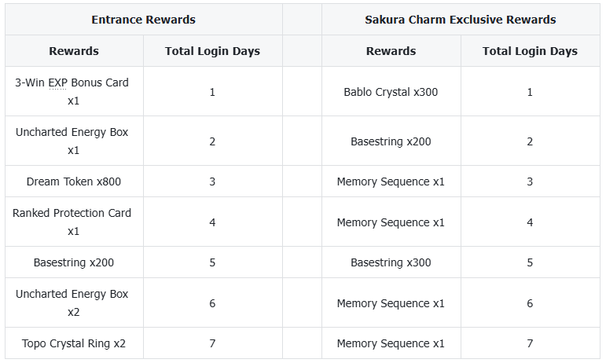Viewport: 606px width, 363px height.
Task: Select the Ranked Protection Card x1 cell
Action: (74, 222)
